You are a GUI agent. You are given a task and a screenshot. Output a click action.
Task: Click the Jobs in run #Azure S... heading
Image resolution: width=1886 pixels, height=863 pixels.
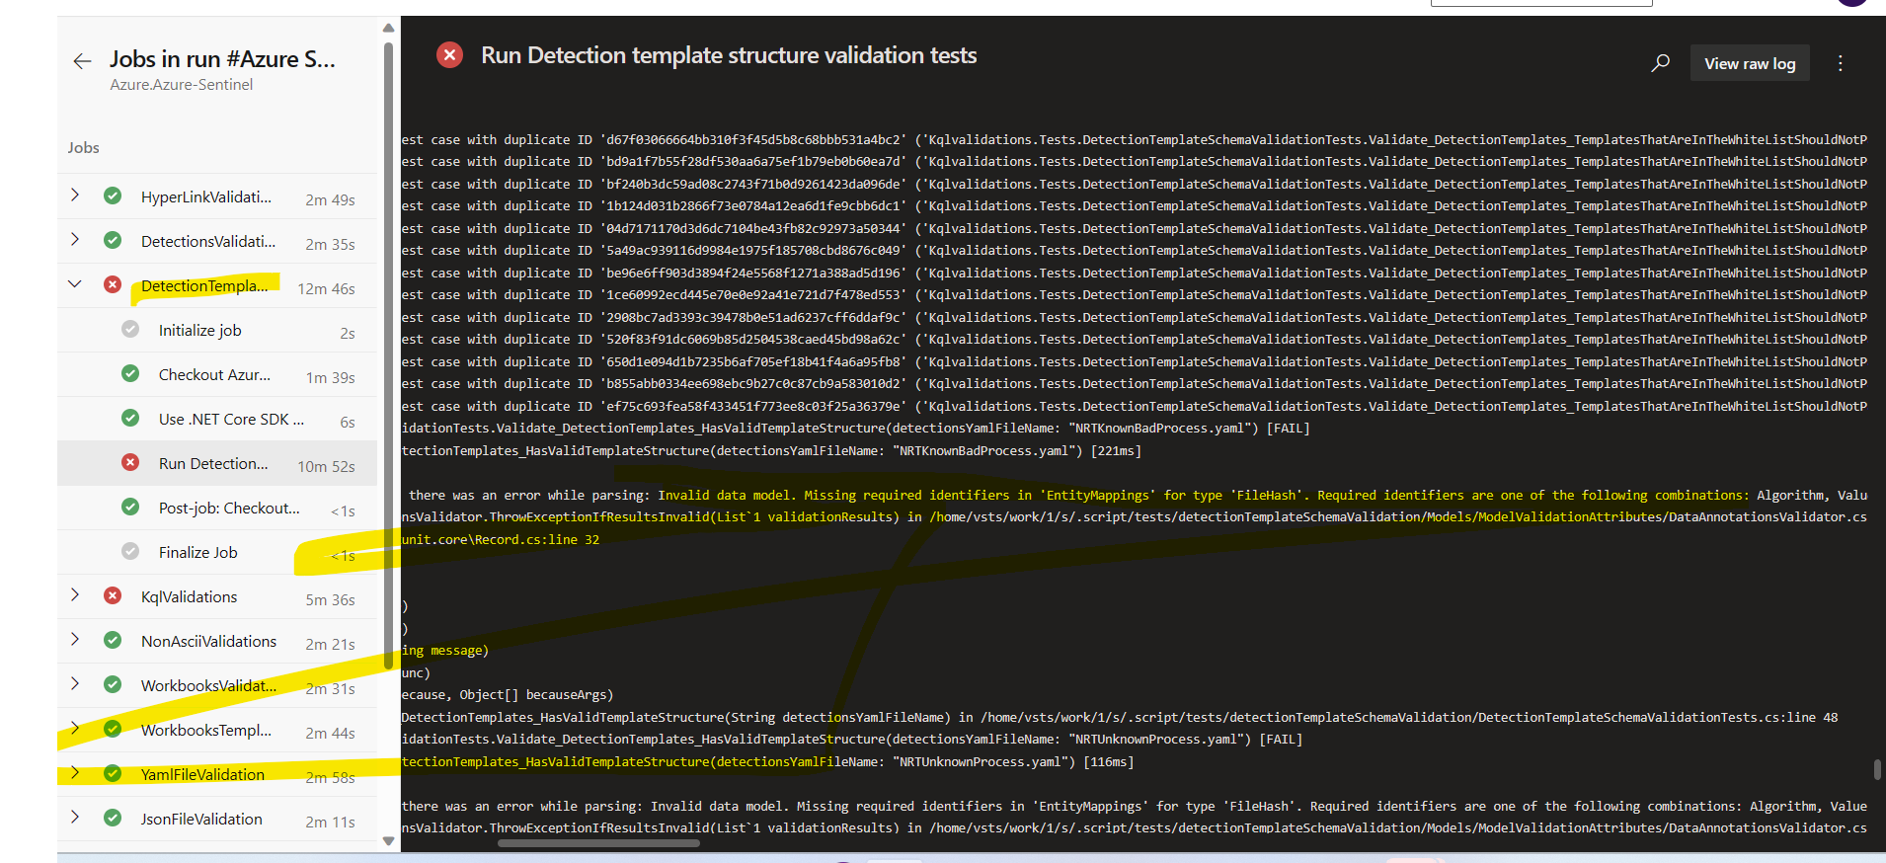pyautogui.click(x=222, y=59)
